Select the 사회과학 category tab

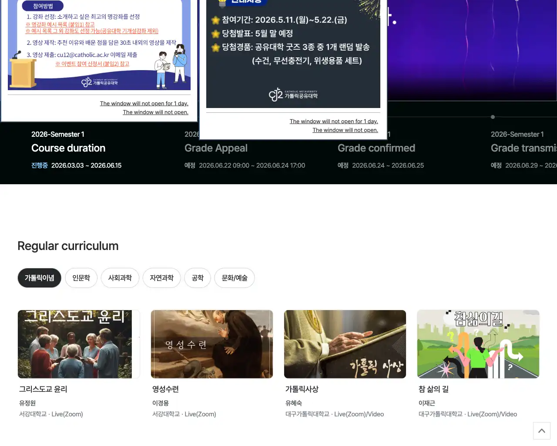pyautogui.click(x=120, y=278)
